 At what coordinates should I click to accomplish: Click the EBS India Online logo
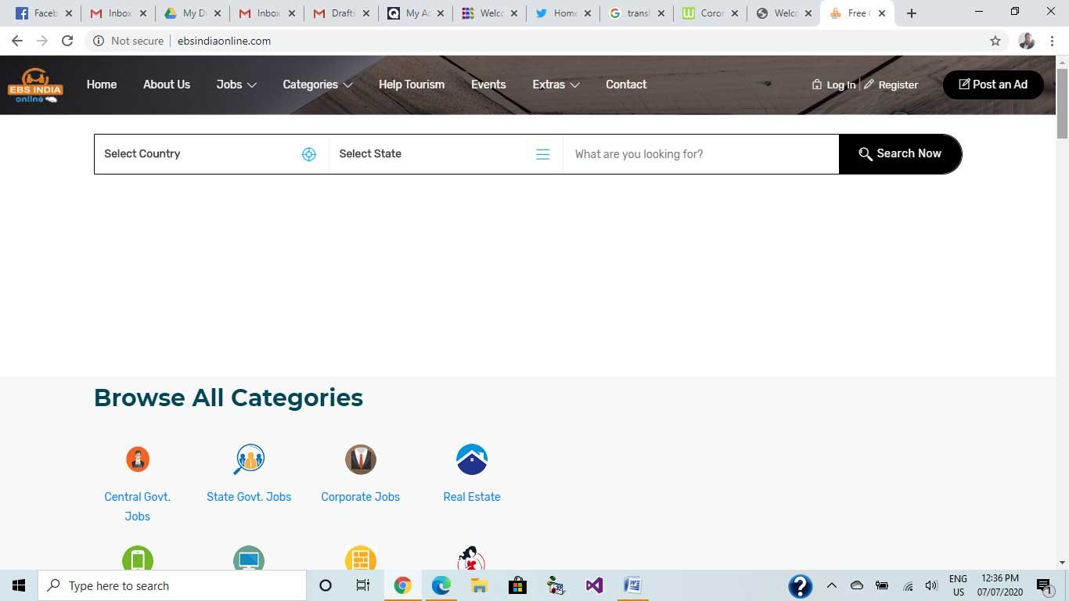(x=35, y=85)
